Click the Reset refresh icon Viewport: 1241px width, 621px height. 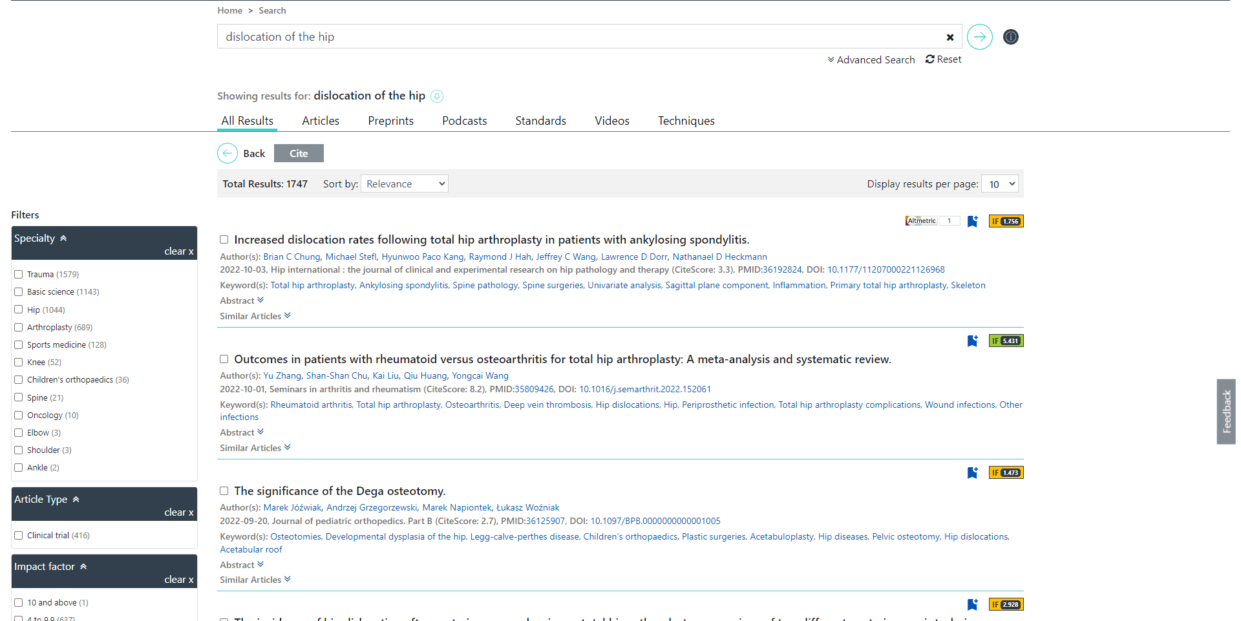pyautogui.click(x=929, y=59)
